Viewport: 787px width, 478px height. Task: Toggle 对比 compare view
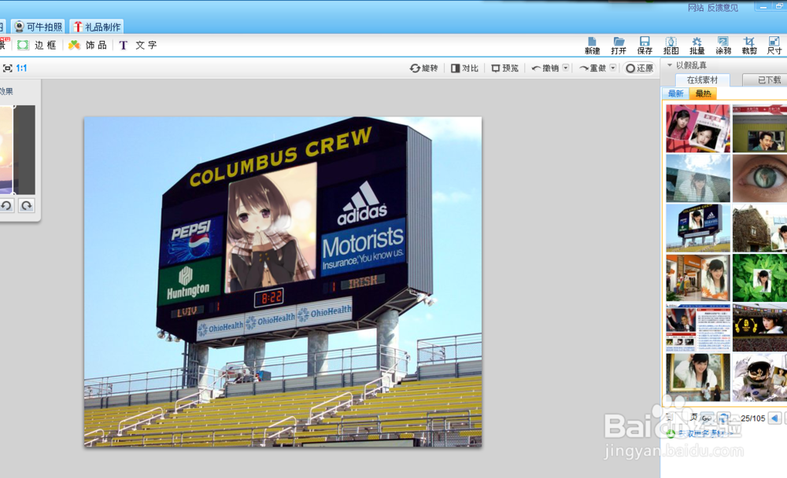465,68
